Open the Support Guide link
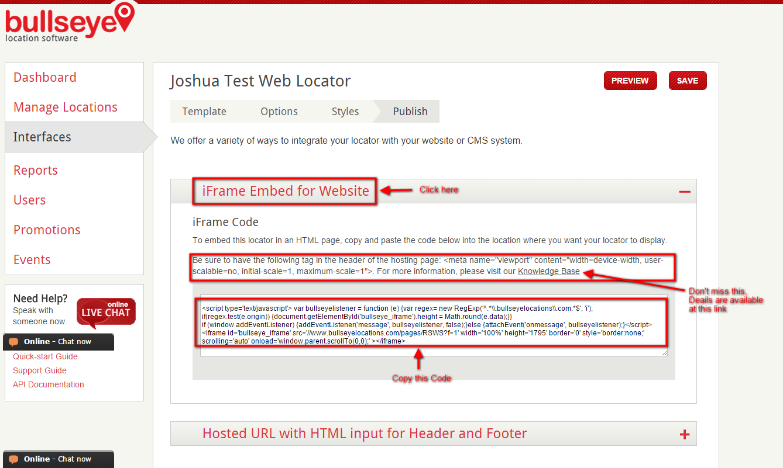 point(40,370)
